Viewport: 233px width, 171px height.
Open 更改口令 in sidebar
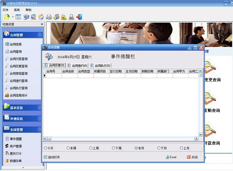[x=14, y=153]
